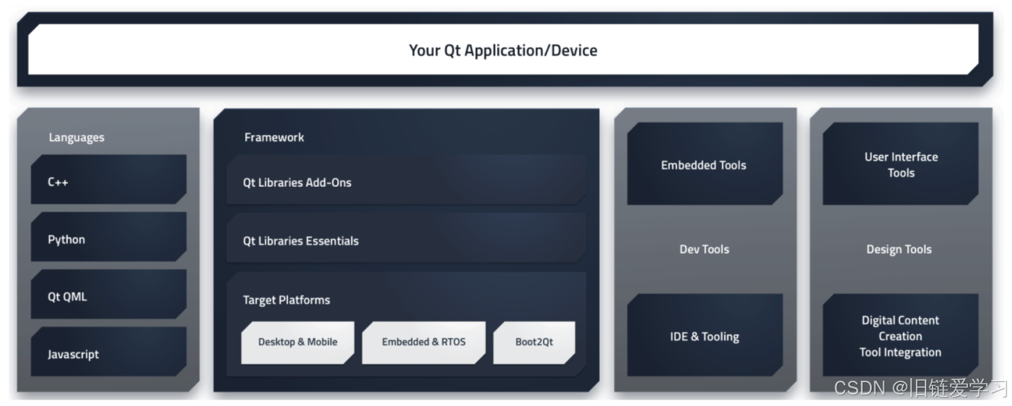Viewport: 1012px width, 406px height.
Task: Select the IDE & Tooling block
Action: (705, 335)
